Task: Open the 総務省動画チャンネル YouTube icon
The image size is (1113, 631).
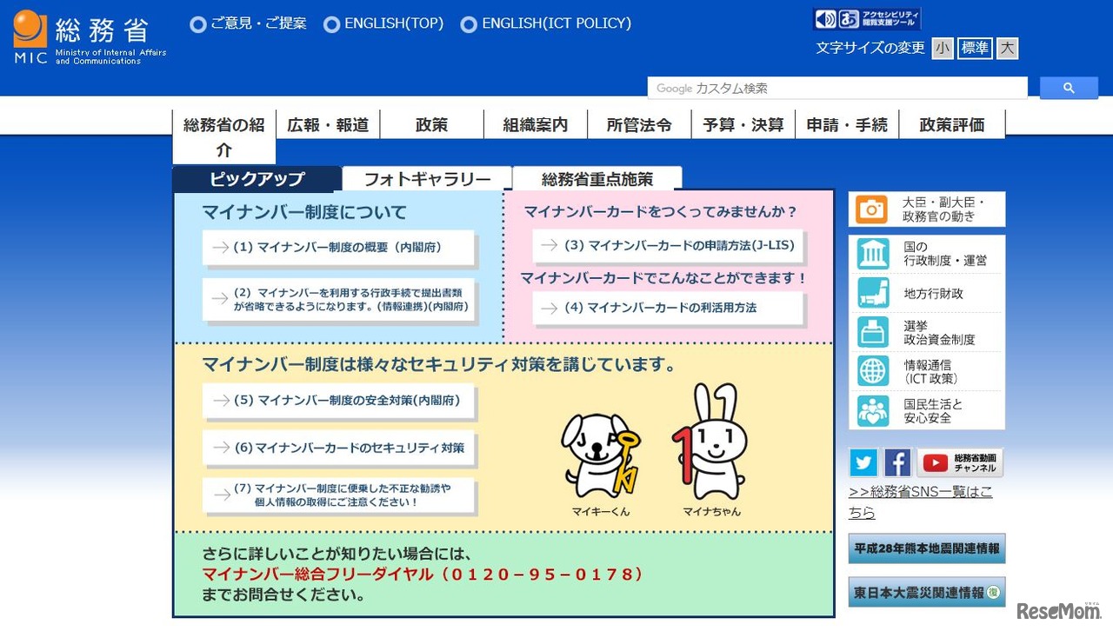Action: pos(935,462)
